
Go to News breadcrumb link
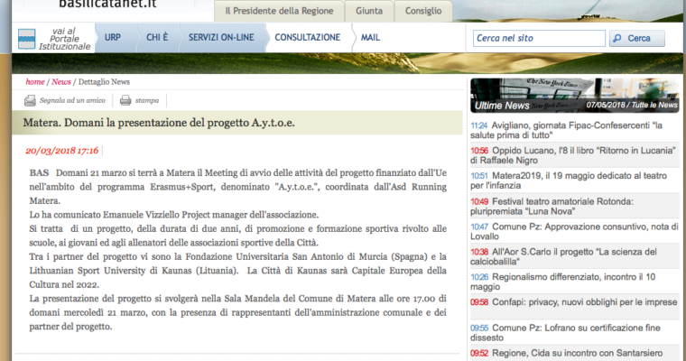61,82
